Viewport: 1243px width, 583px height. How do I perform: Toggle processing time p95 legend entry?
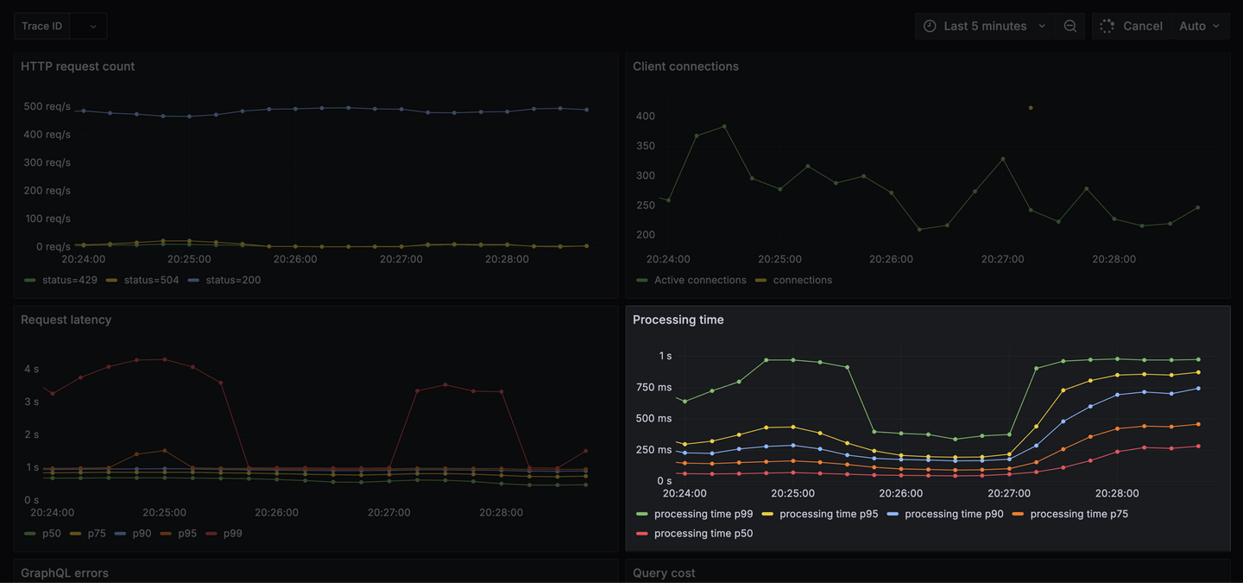pos(820,514)
